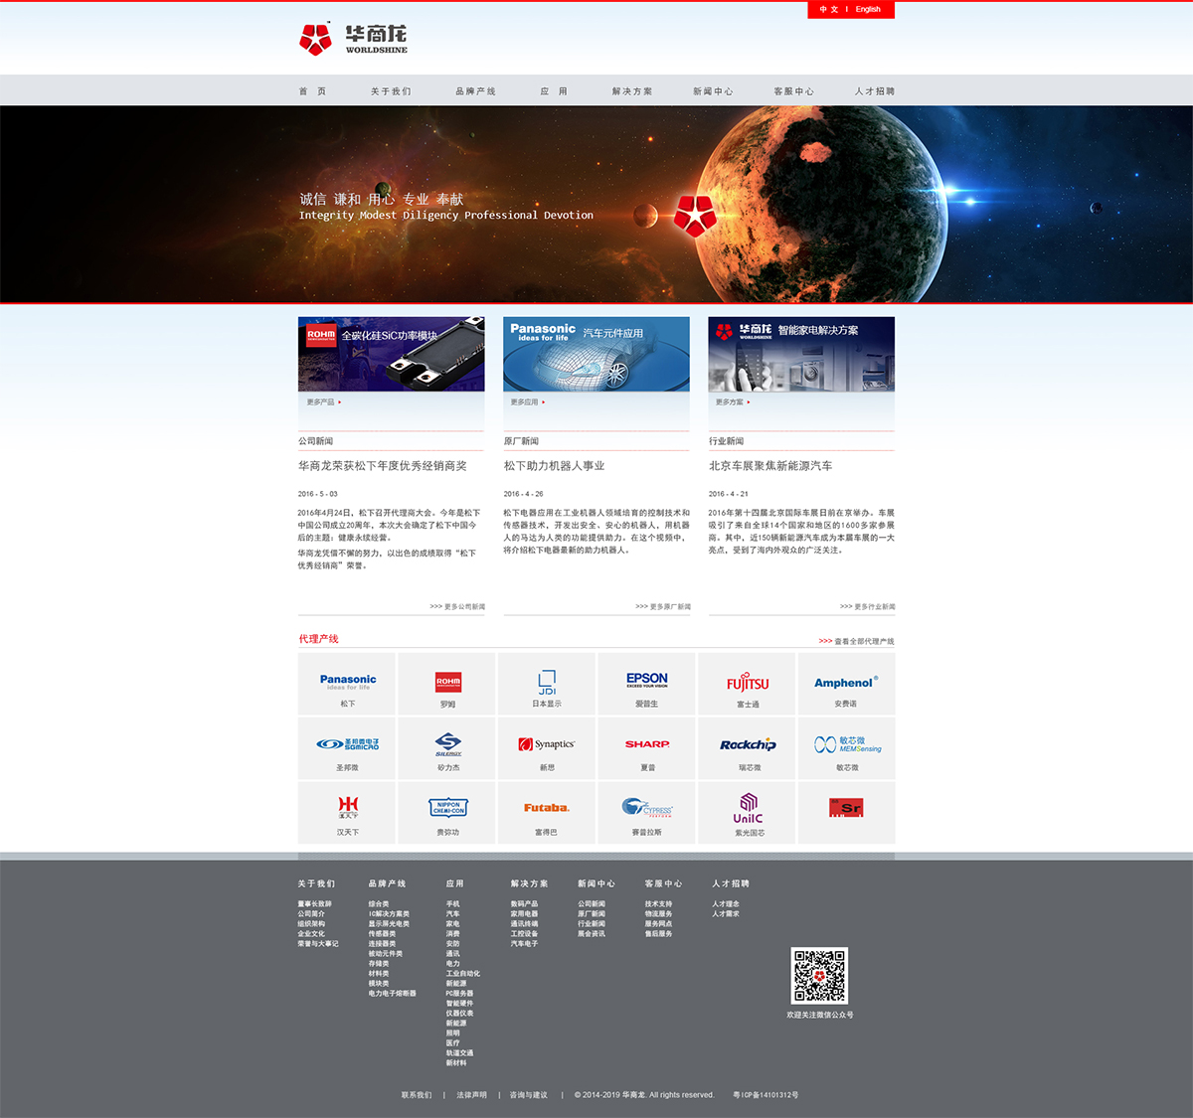Open footer link 技术支持
Screen dimensions: 1193x1118
click(x=658, y=904)
